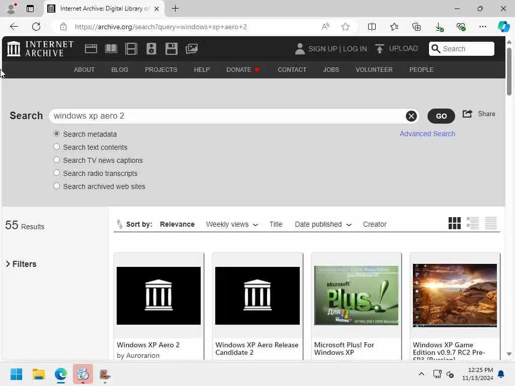
Task: Open the Downloads icon
Action: [439, 27]
